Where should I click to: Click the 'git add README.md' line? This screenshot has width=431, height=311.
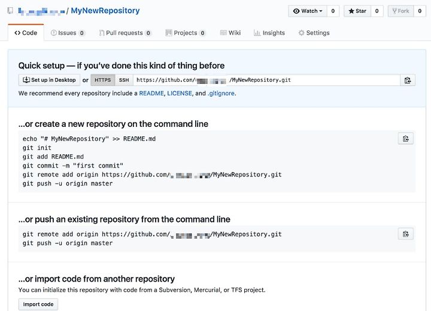pyautogui.click(x=53, y=157)
